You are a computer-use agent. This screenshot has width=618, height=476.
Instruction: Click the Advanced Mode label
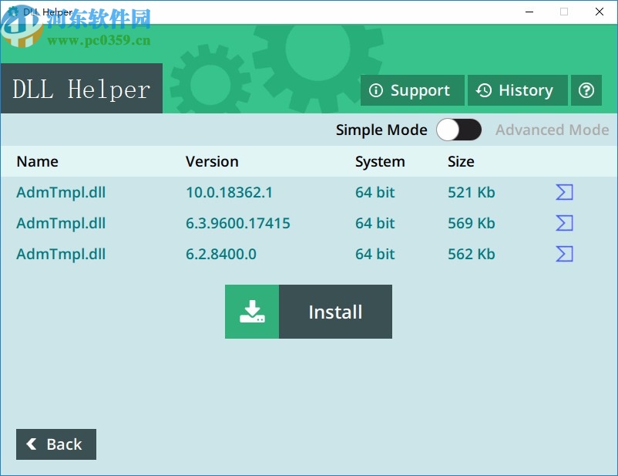click(552, 130)
